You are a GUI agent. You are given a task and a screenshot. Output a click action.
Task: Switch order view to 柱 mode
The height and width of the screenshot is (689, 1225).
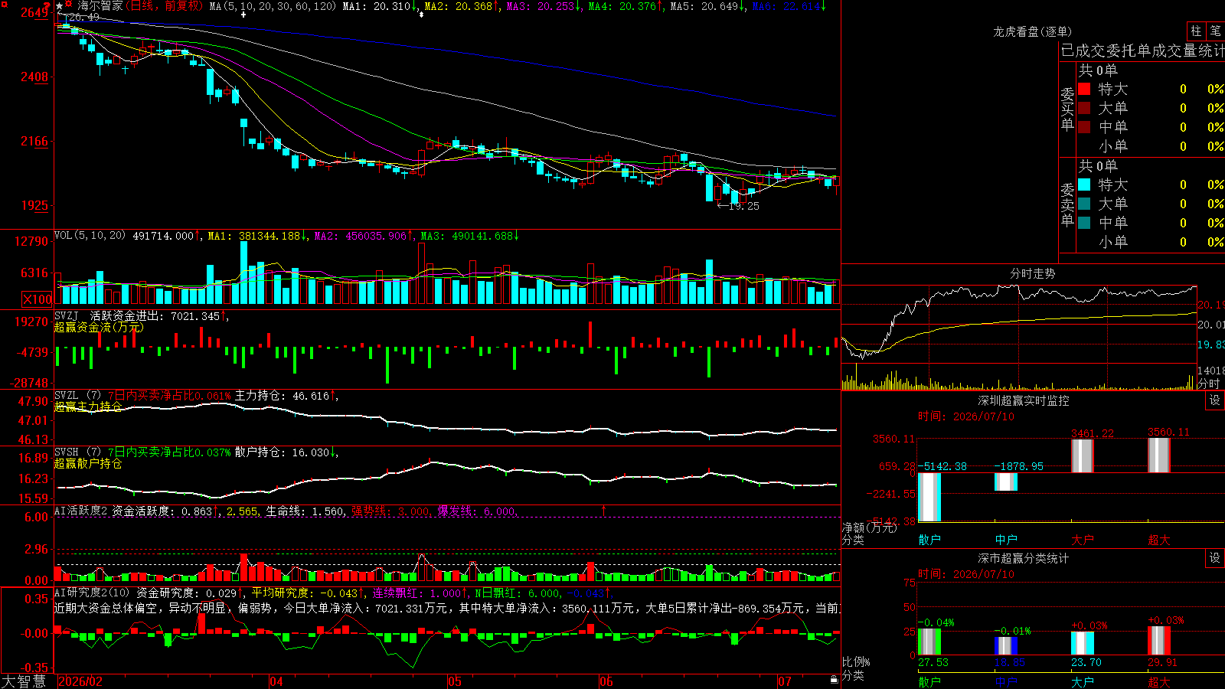(x=1196, y=31)
